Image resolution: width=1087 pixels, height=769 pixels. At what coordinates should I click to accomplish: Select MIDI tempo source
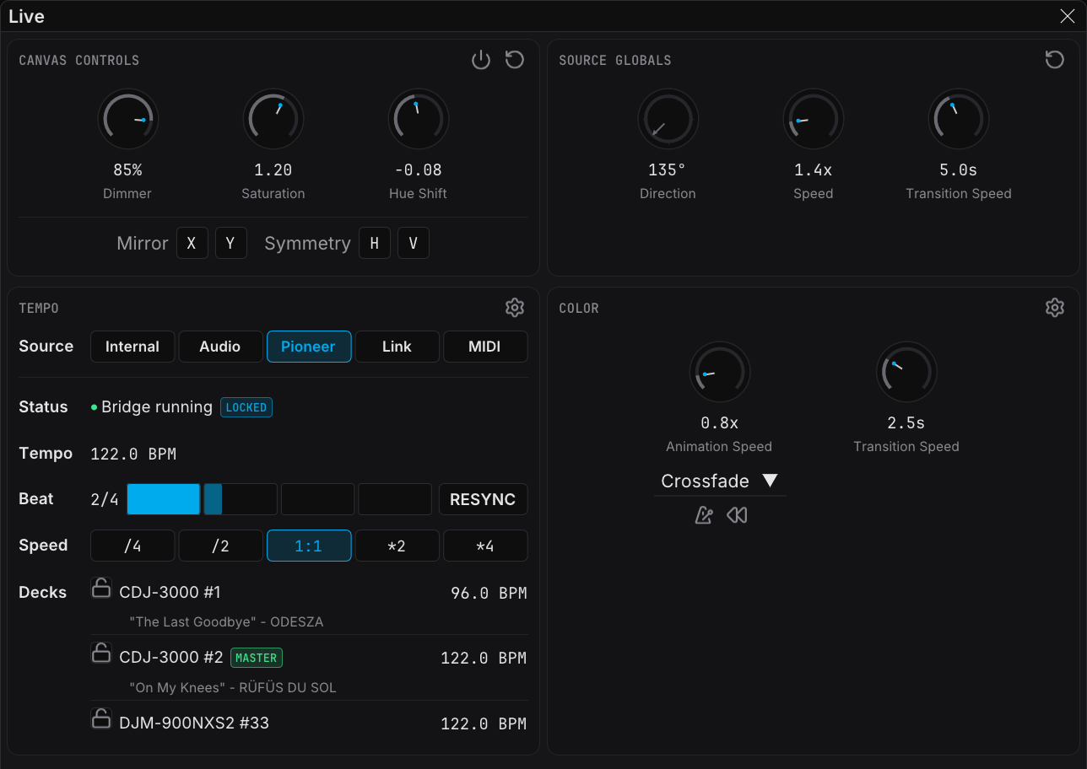click(485, 347)
